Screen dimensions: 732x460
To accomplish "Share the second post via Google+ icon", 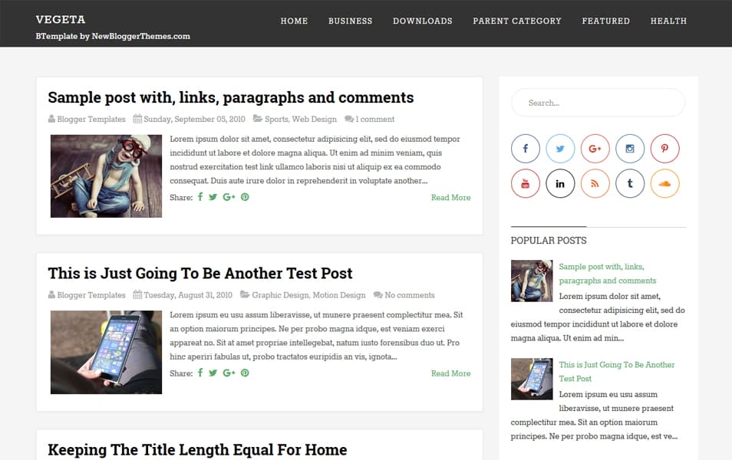I will point(229,373).
